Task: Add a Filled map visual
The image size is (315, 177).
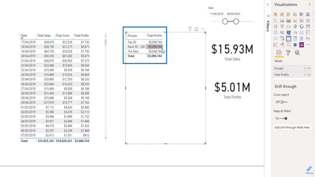Action: [282, 33]
